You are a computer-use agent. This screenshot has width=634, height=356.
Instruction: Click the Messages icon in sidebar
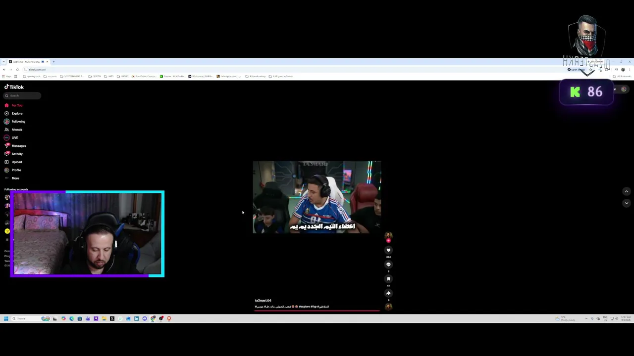click(x=6, y=146)
